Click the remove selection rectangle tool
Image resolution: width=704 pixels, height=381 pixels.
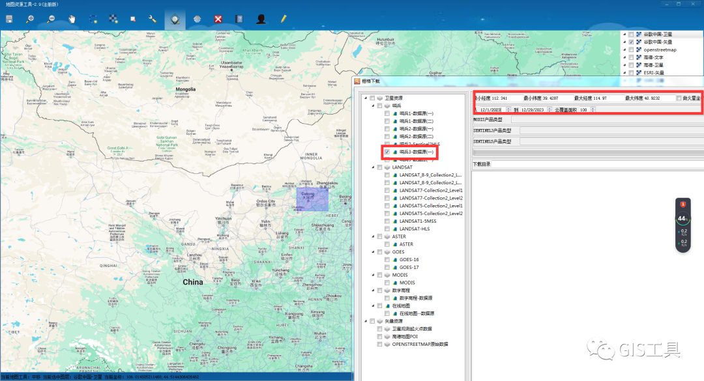click(133, 19)
